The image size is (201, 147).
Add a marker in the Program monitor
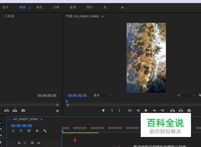[x=103, y=111]
